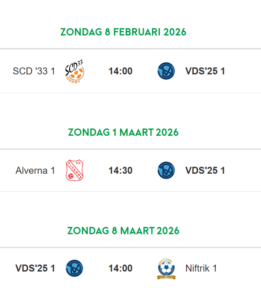The width and height of the screenshot is (261, 288).
Task: Click the 14:00 kickoff time for Niftrik match
Action: click(x=120, y=268)
